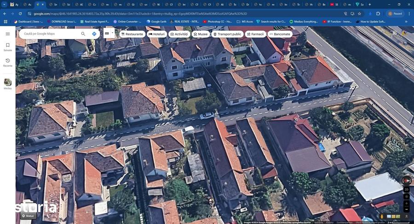
Task: Bookmark this page with star icon
Action: 359,13
